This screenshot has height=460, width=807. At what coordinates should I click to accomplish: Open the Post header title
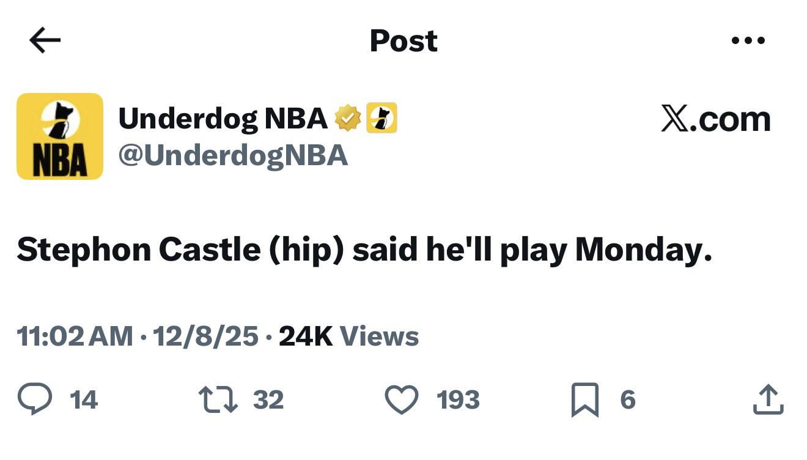point(403,40)
